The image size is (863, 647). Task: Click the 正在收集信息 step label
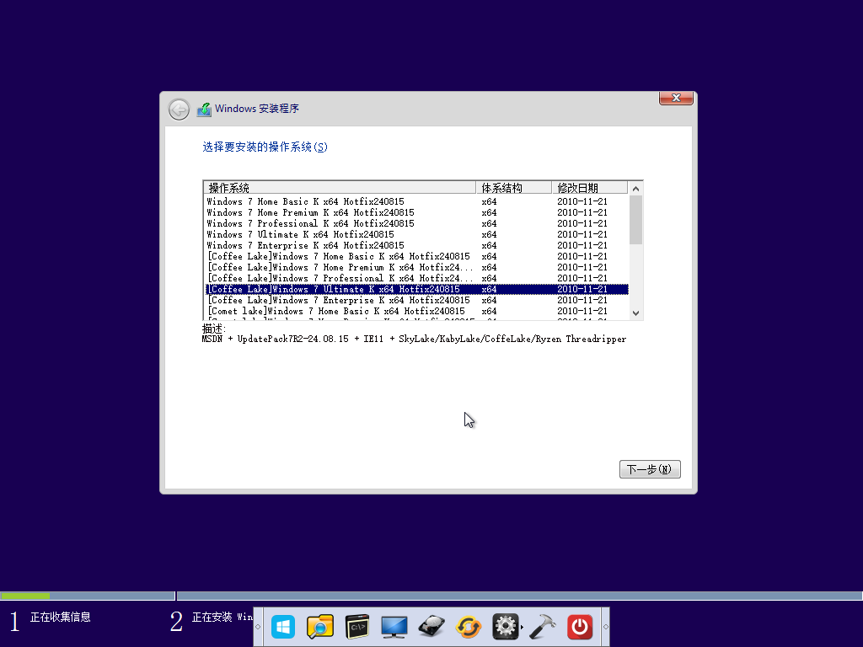click(x=61, y=618)
